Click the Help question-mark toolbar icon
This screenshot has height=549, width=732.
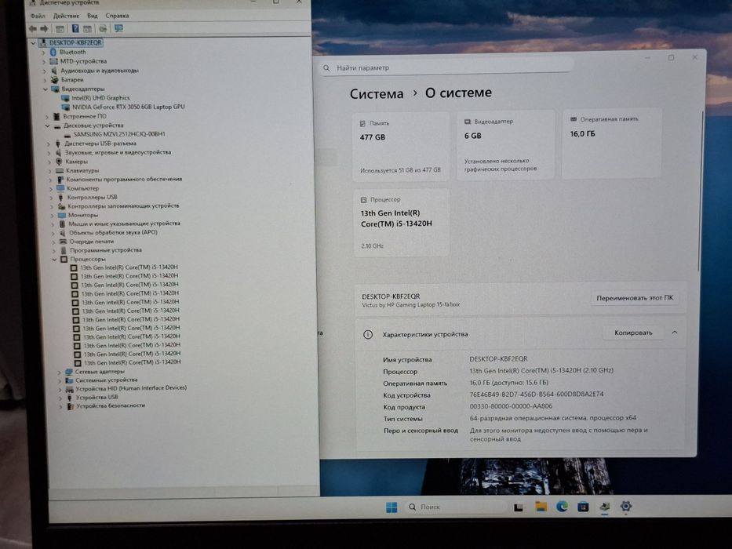pyautogui.click(x=75, y=28)
